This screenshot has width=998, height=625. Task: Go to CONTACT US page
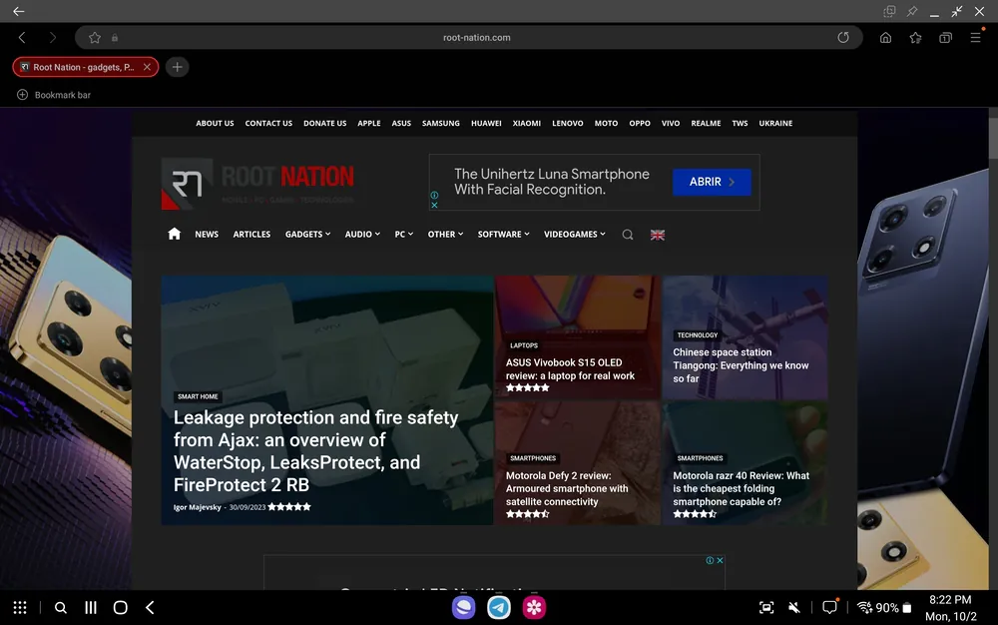tap(268, 124)
